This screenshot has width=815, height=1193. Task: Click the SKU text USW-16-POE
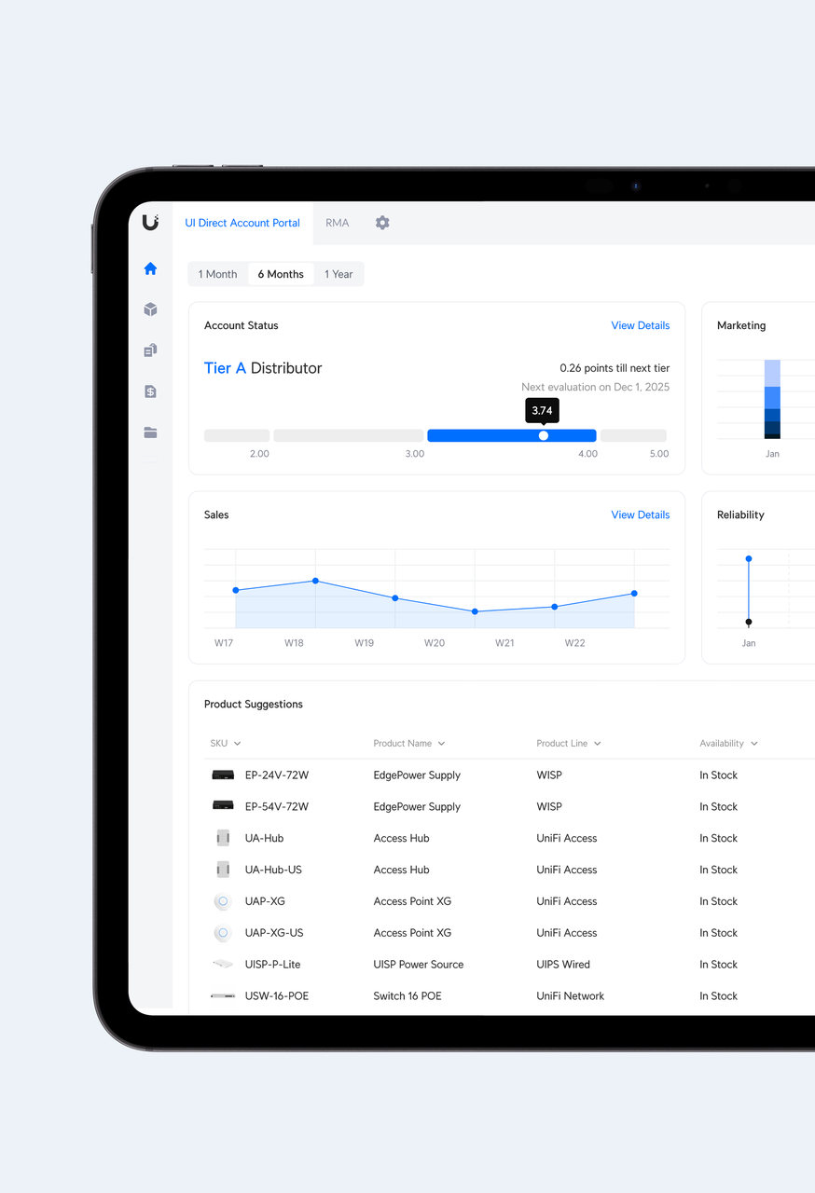click(x=277, y=996)
